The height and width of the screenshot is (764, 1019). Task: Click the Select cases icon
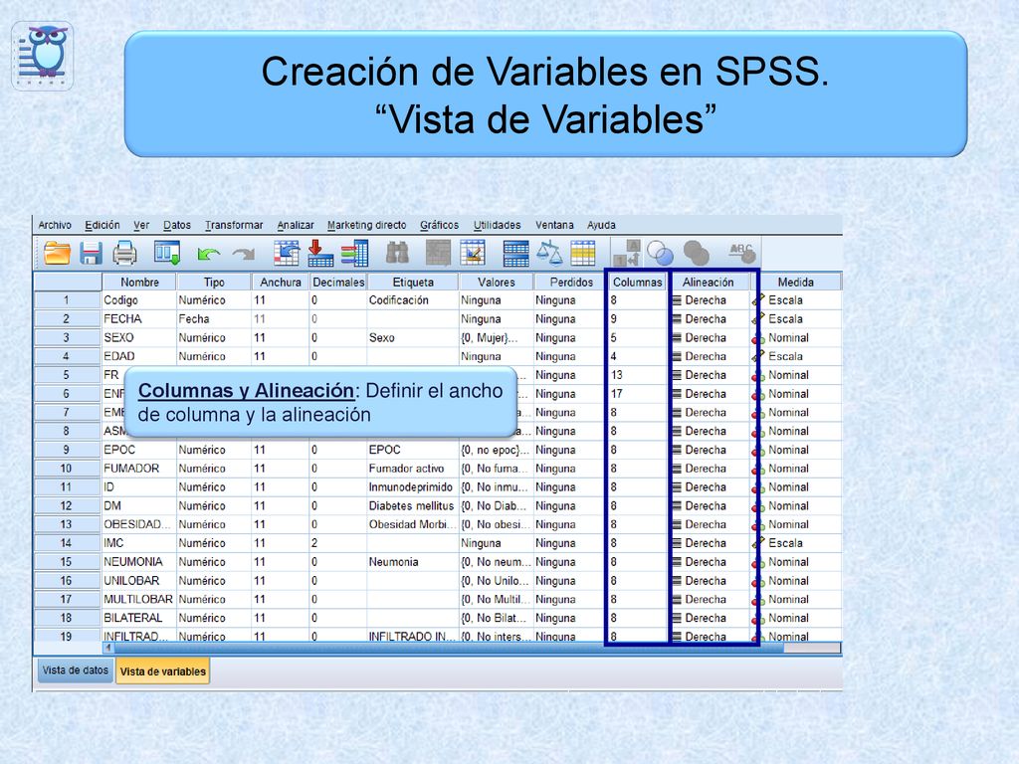(583, 253)
